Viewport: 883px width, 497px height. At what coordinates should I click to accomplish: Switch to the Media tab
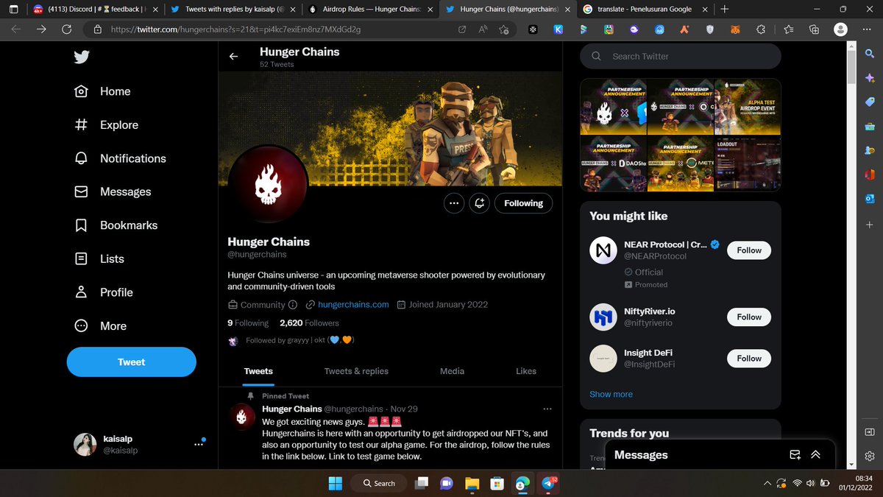pyautogui.click(x=452, y=371)
